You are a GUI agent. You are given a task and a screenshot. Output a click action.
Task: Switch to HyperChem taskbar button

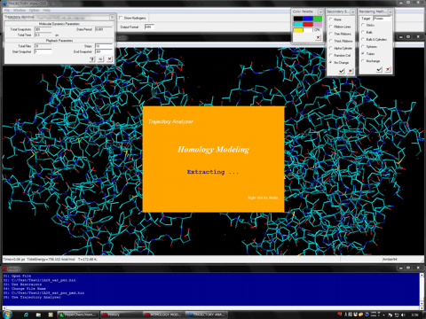point(78,315)
